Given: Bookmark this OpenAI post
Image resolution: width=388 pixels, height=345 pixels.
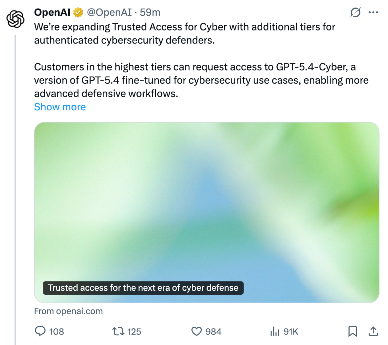Looking at the screenshot, I should coord(352,331).
